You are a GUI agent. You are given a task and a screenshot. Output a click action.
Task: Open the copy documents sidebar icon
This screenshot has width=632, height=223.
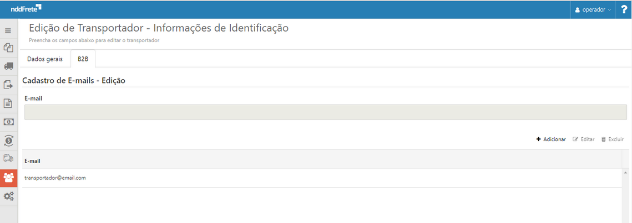(8, 48)
